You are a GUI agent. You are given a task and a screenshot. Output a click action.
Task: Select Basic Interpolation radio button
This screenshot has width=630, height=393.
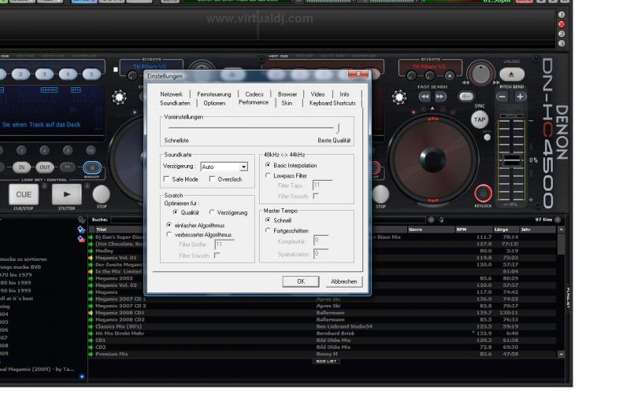[x=268, y=165]
